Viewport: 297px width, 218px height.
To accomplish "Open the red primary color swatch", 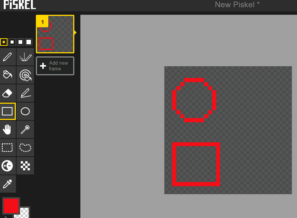I will pos(11,206).
